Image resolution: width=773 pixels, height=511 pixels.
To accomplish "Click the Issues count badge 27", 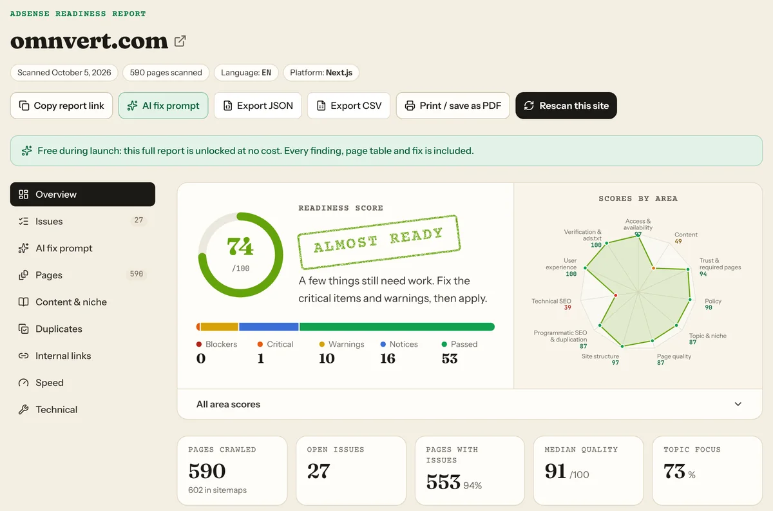I will click(x=138, y=220).
